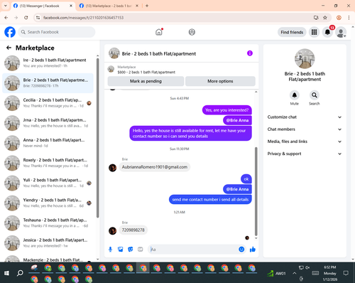Screen dimensions: 355x283
Task: Open the apps grid menu
Action: click(314, 32)
